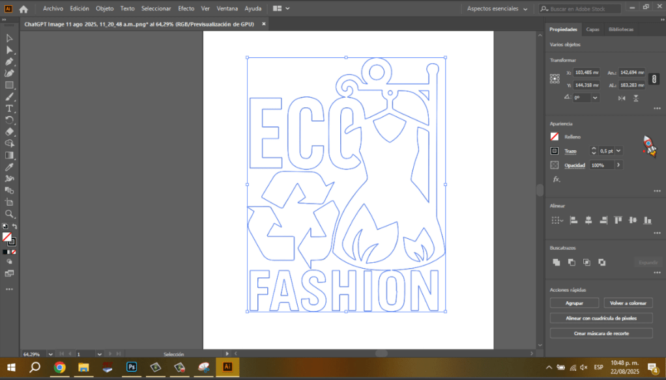Image resolution: width=666 pixels, height=380 pixels.
Task: Select the Pen tool
Action: (x=9, y=61)
